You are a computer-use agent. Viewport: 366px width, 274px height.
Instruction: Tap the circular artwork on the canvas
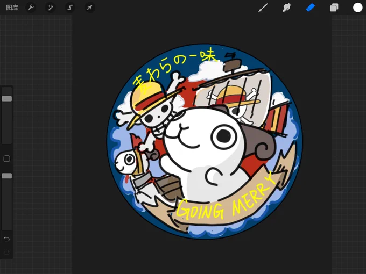pos(205,141)
